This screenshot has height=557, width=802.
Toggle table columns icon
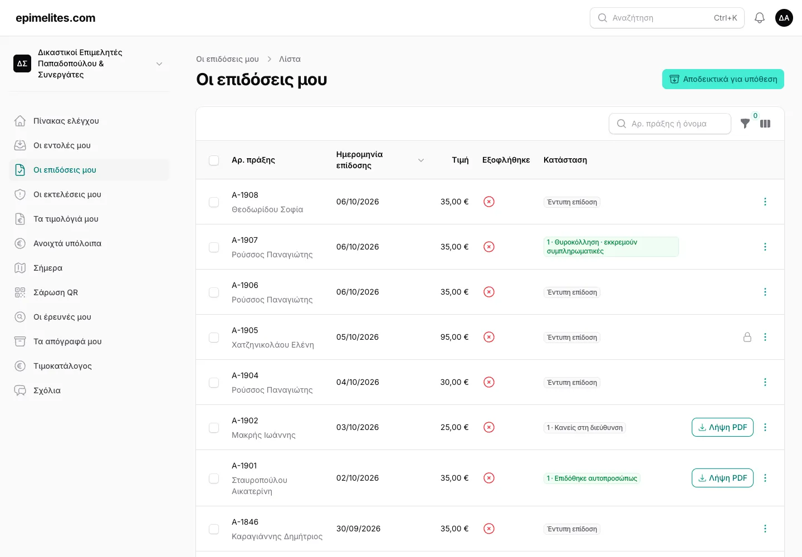click(x=765, y=124)
